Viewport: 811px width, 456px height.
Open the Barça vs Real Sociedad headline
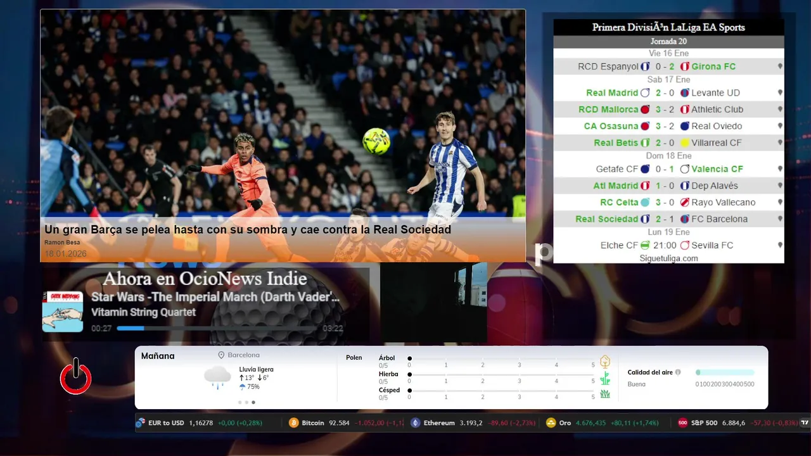point(248,229)
